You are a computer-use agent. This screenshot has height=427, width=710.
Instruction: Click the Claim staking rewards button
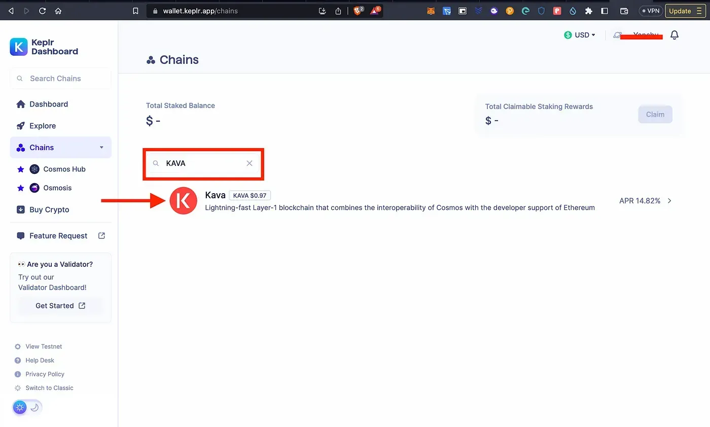(655, 115)
